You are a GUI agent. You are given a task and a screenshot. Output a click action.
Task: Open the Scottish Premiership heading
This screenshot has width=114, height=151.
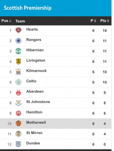click(28, 8)
